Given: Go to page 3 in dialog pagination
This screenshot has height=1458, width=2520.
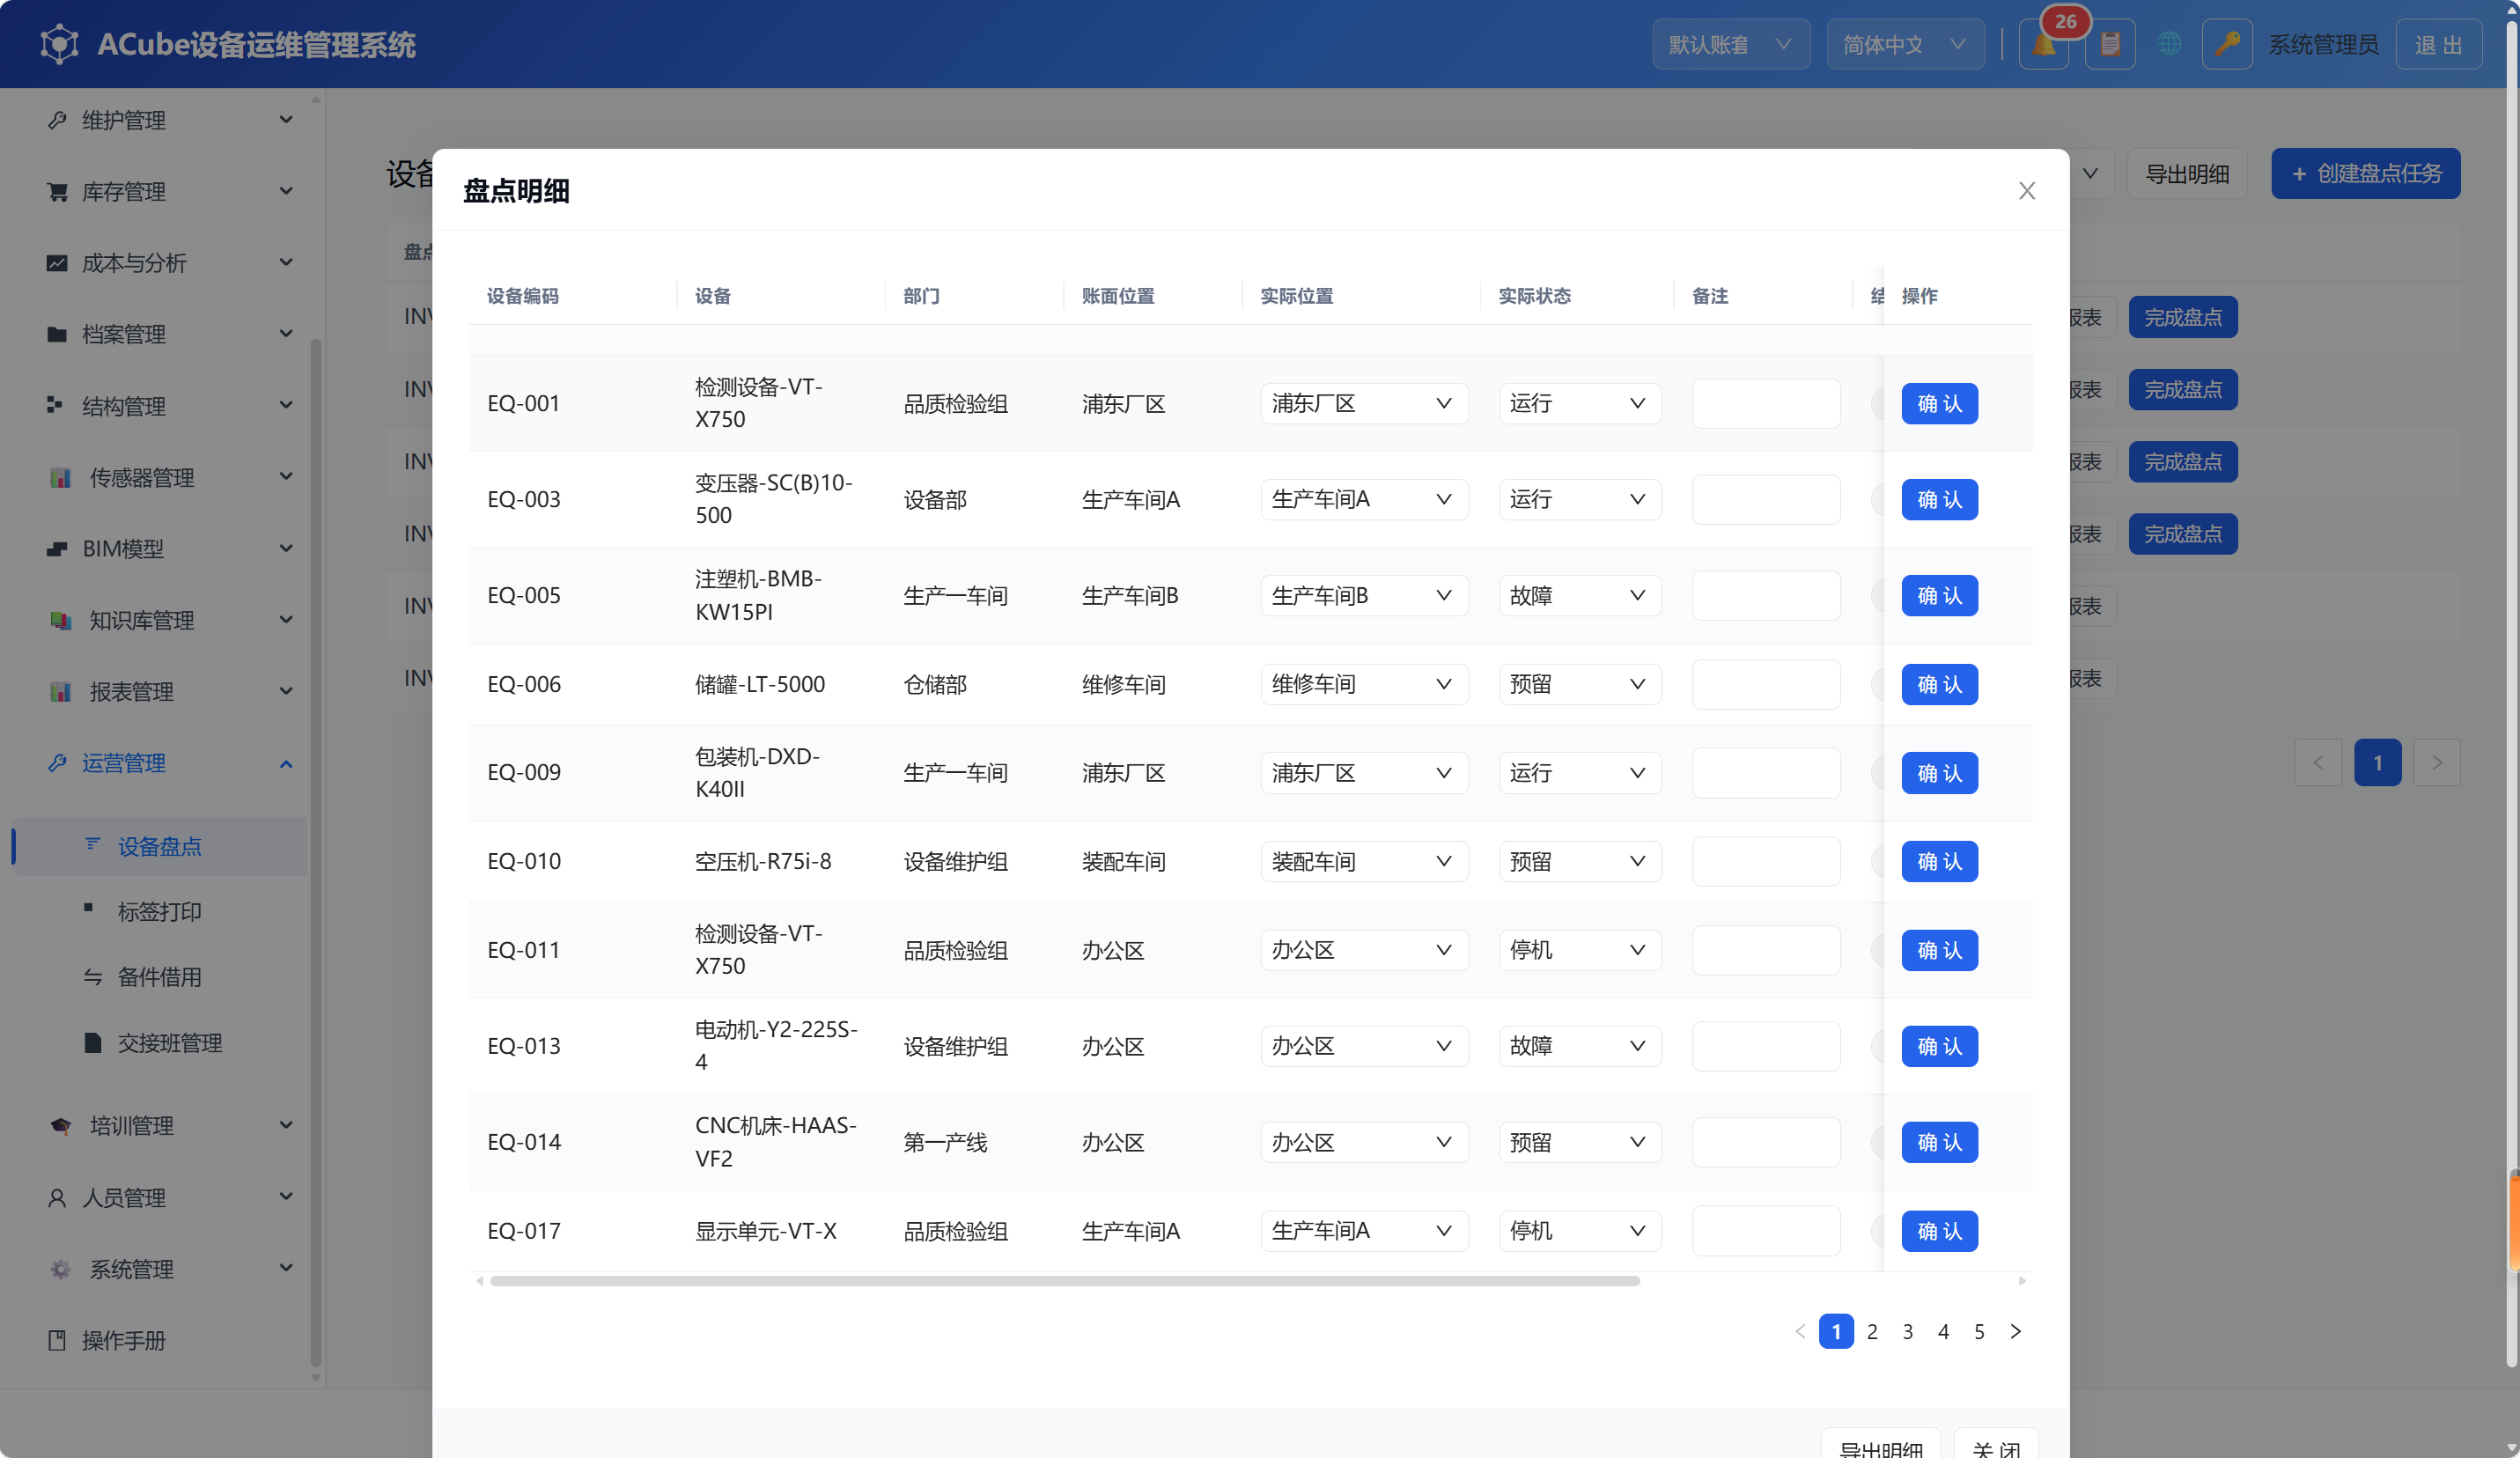Looking at the screenshot, I should click(1908, 1331).
